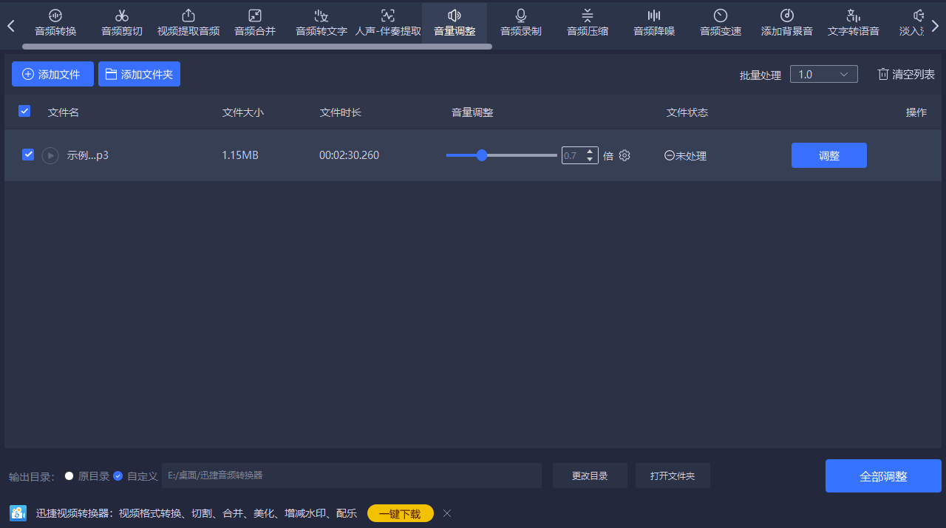Screen dimensions: 946x528
Task: Select the 音频录制 tool
Action: click(520, 22)
